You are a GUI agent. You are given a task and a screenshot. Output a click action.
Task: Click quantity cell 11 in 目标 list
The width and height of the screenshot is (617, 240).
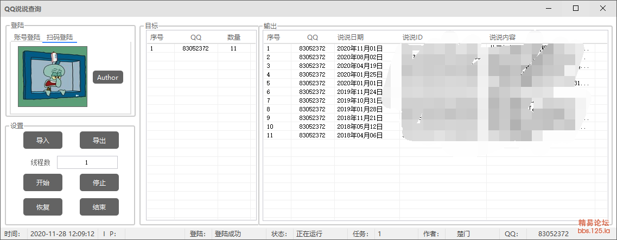[x=234, y=48]
